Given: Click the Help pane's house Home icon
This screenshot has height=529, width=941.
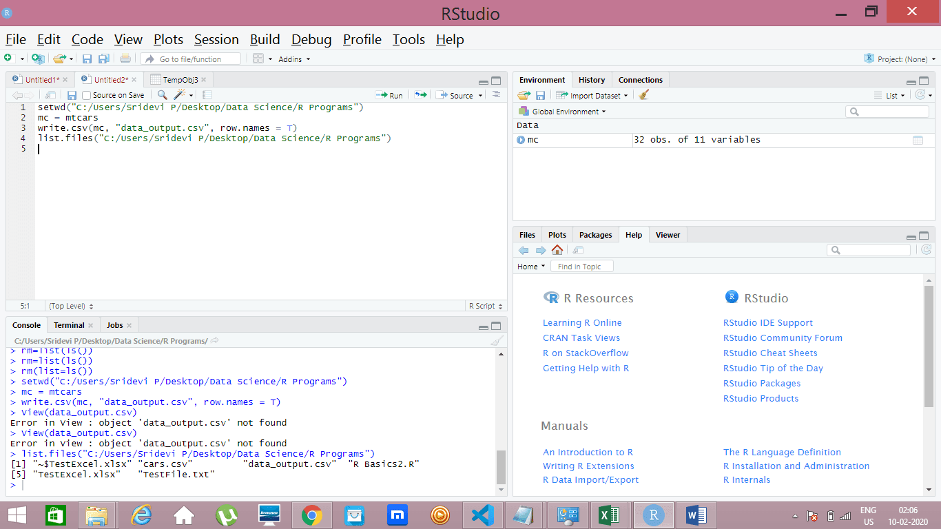Looking at the screenshot, I should (557, 250).
